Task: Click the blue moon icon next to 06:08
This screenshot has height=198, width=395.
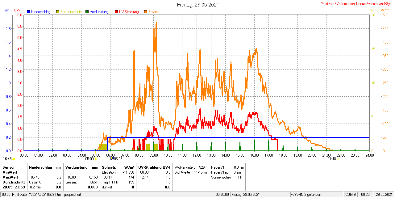Action: click(x=112, y=158)
